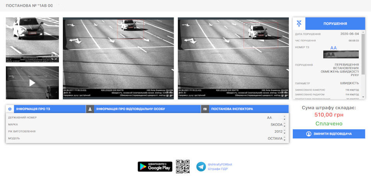This screenshot has height=178, width=371.
Task: Select the ПЕРЕВИЩЕННЯ ВСТАНОВЛЕНИХ ОБМЕЖЕНЬ ШВИДКОСТІ РУХУ text
Action: pyautogui.click(x=340, y=70)
